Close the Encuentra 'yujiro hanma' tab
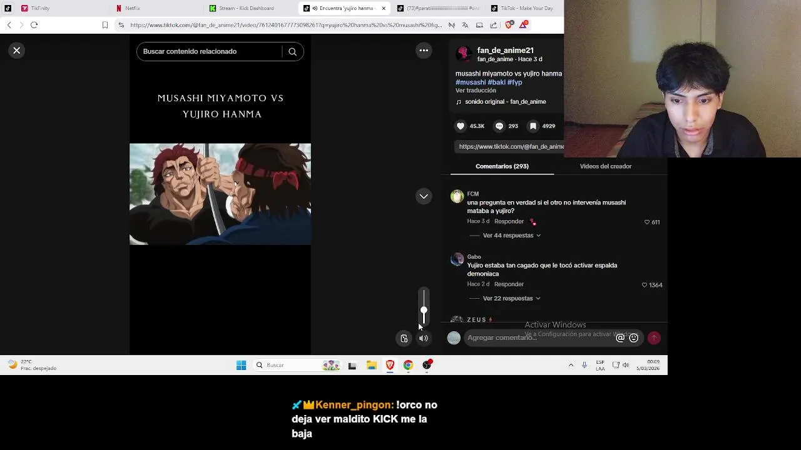Image resolution: width=801 pixels, height=450 pixels. point(384,8)
